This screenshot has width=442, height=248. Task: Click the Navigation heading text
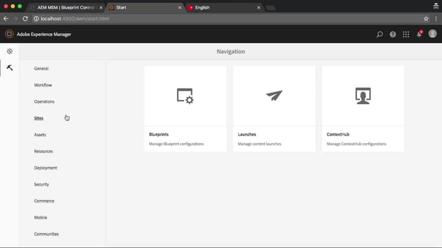pyautogui.click(x=230, y=52)
